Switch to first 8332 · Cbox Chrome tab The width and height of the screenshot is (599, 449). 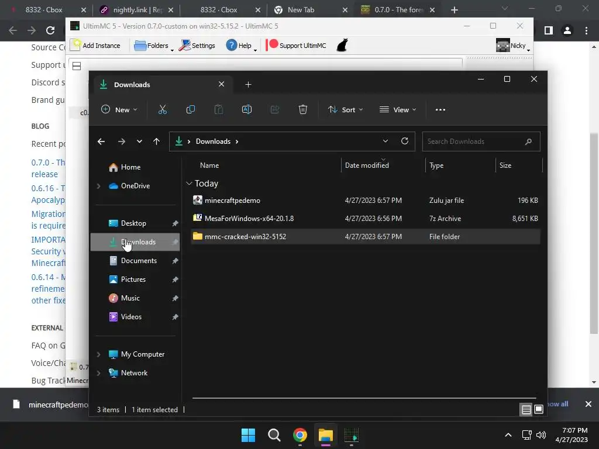click(48, 10)
